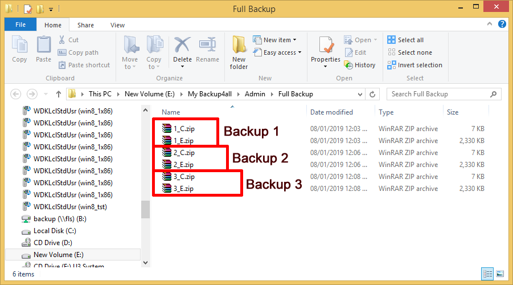Click navigation pane scroll down arrow
Image resolution: width=513 pixels, height=285 pixels.
click(146, 262)
